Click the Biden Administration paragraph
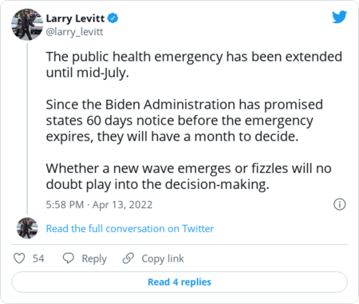The image size is (359, 304). (184, 120)
